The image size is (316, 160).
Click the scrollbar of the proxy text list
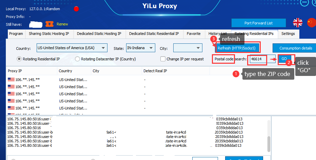(x=269, y=144)
